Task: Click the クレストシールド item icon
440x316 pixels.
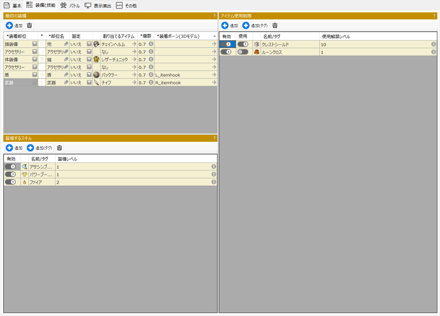Action: (257, 44)
